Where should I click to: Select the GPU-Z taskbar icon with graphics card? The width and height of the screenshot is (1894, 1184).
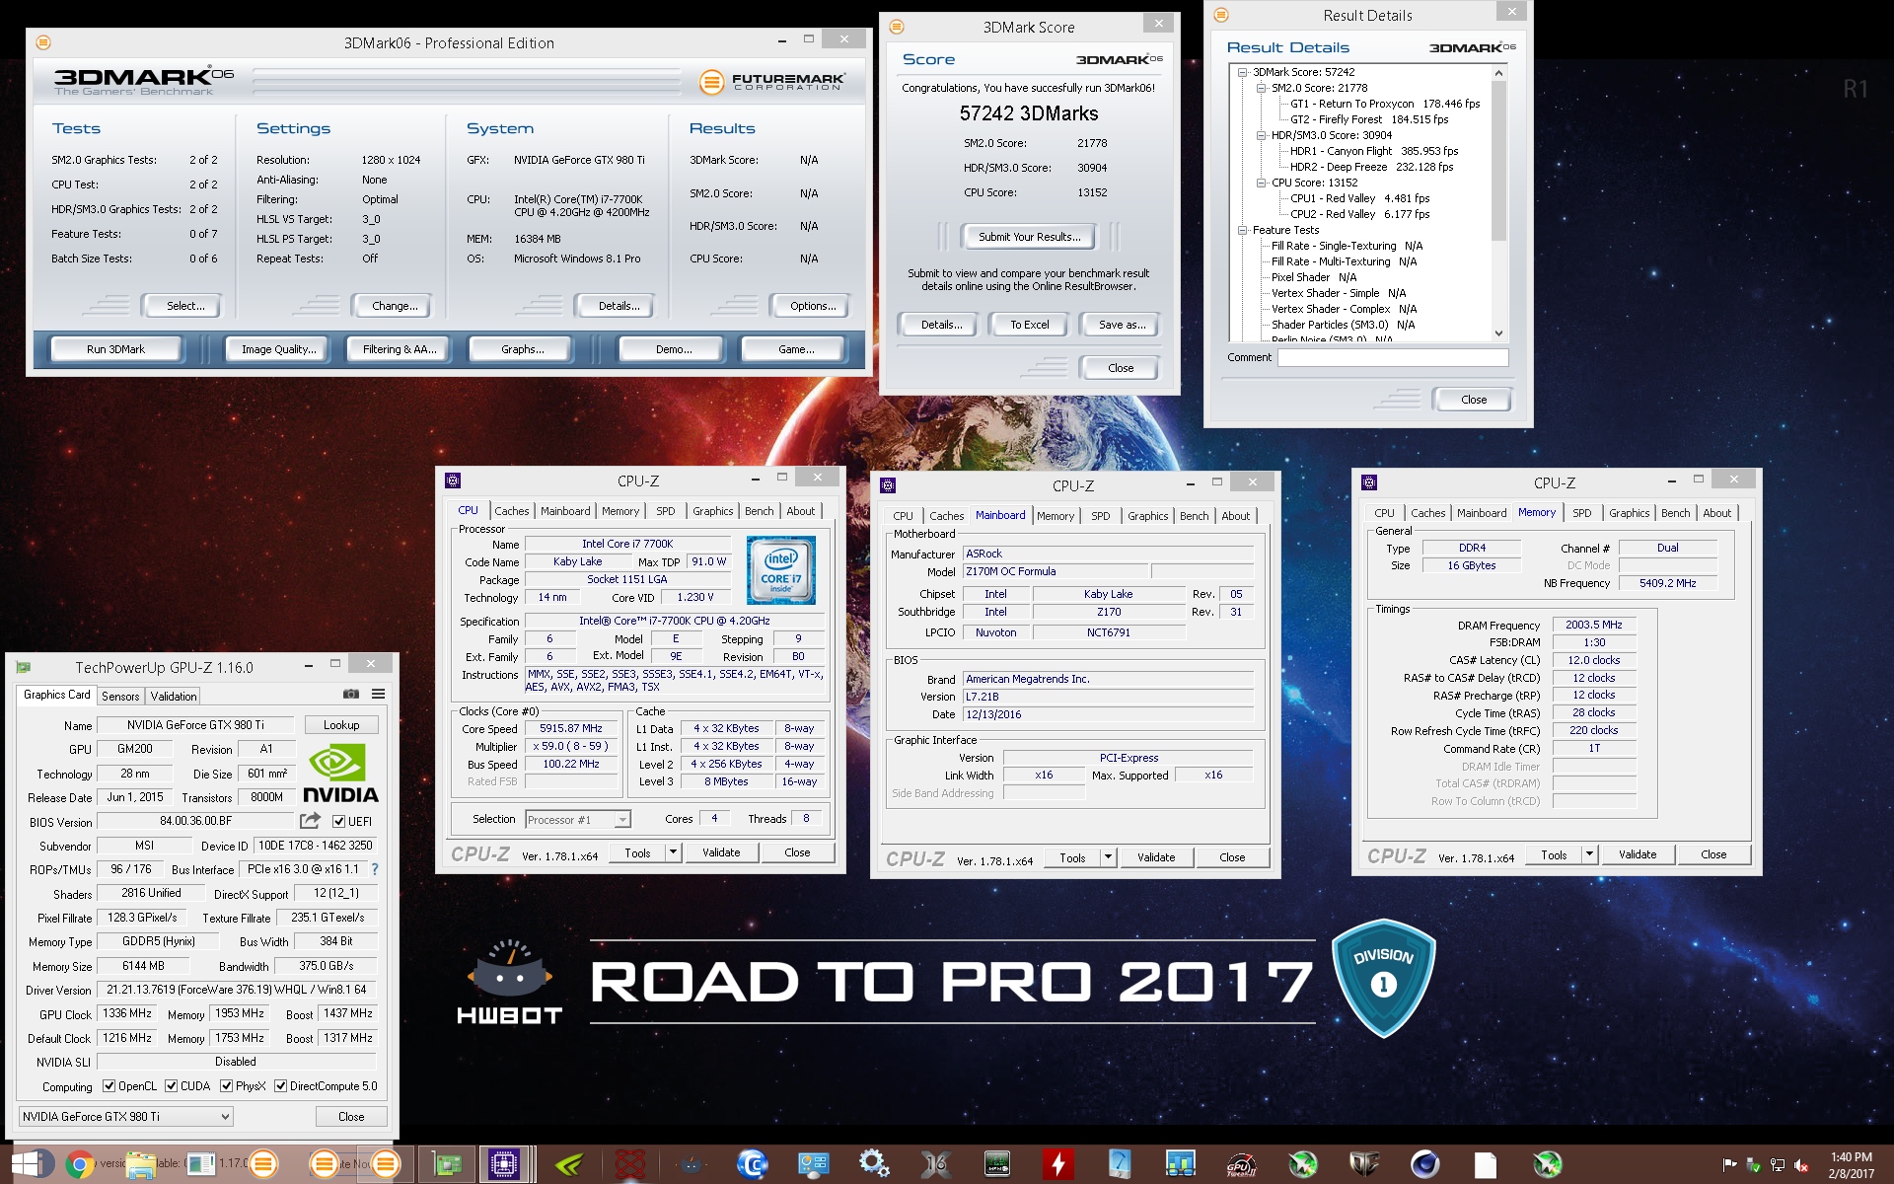coord(447,1164)
